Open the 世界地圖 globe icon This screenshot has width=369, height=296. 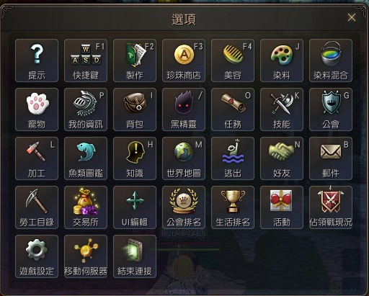[x=184, y=158]
